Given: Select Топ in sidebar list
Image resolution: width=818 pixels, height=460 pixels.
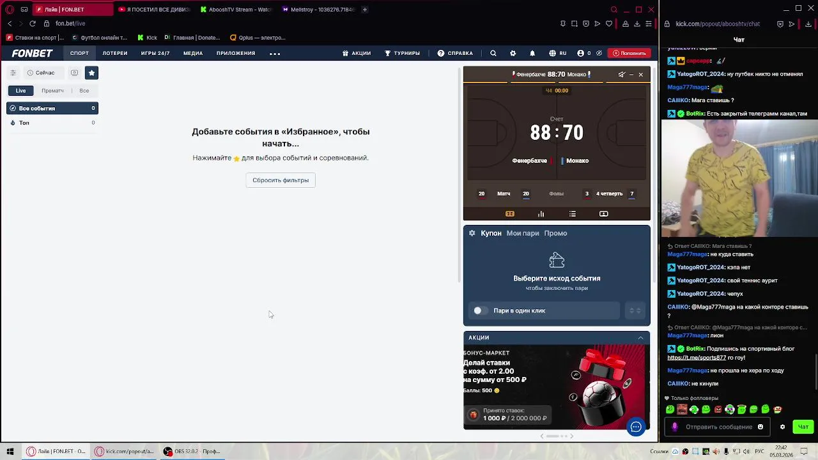Looking at the screenshot, I should 52,123.
